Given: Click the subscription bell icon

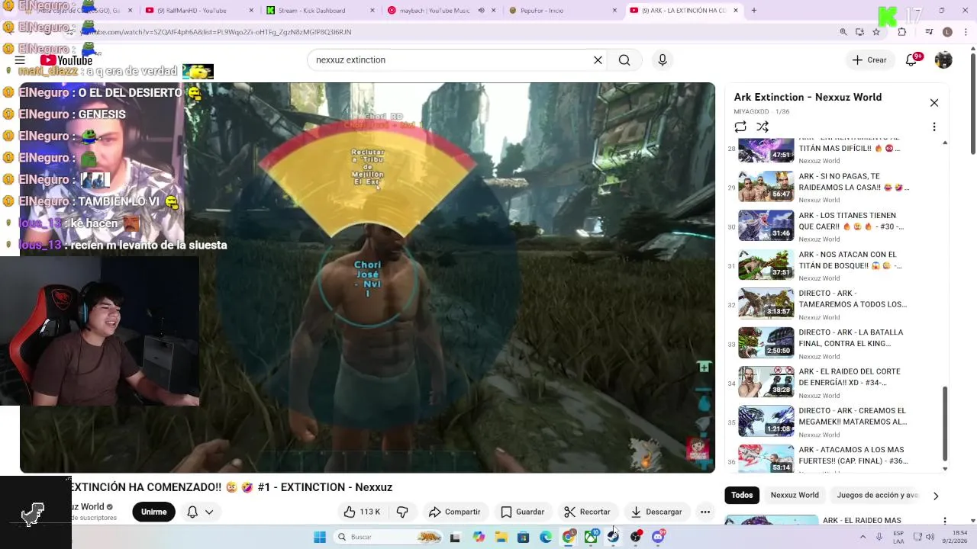Looking at the screenshot, I should tap(192, 512).
